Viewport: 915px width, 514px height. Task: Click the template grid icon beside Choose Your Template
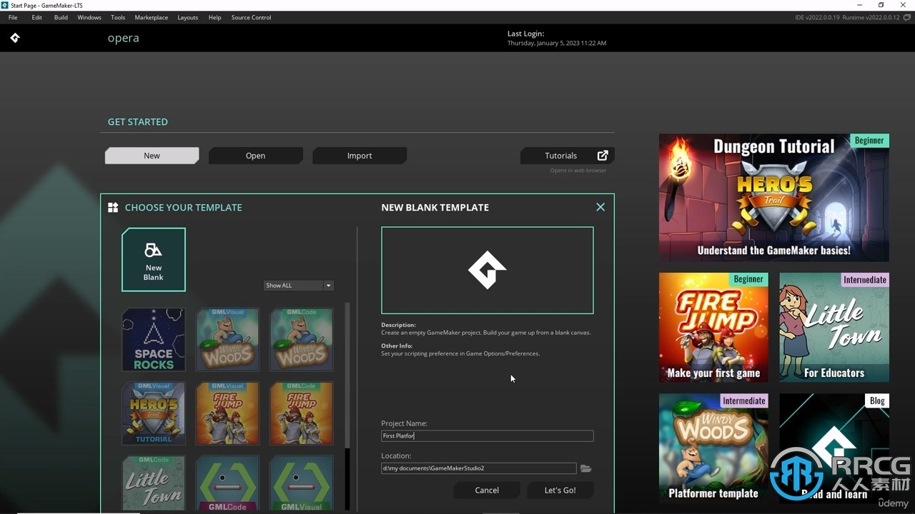(x=113, y=207)
